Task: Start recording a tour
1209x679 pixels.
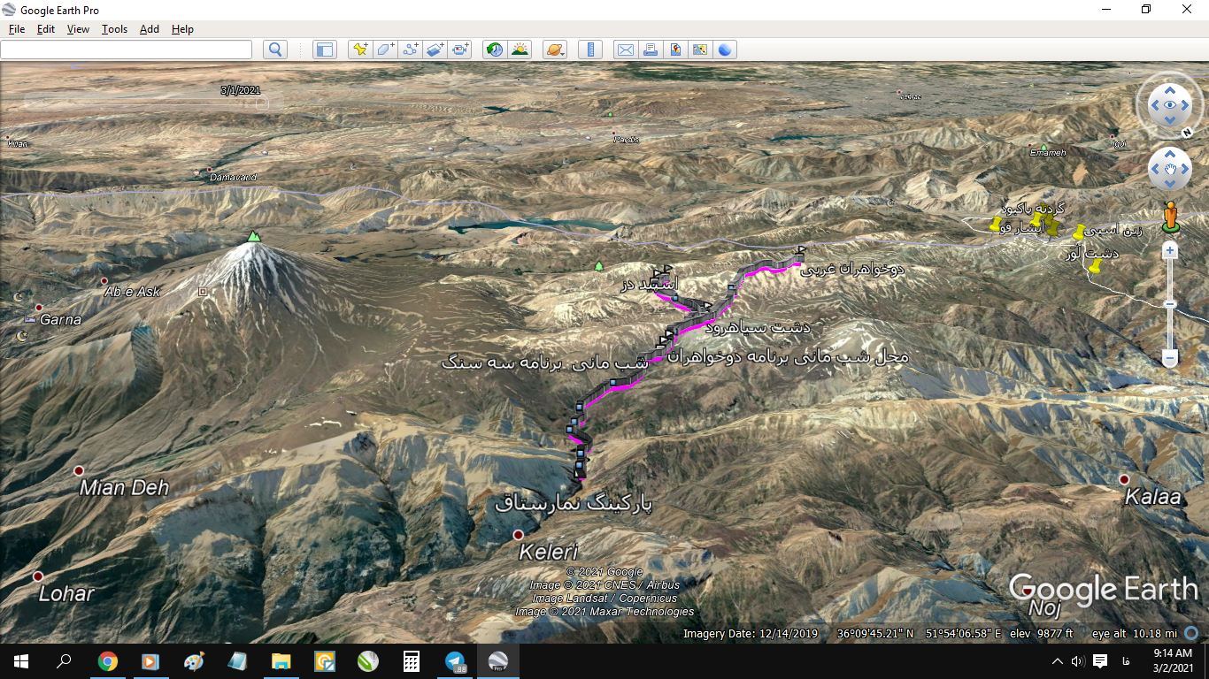Action: [x=460, y=50]
